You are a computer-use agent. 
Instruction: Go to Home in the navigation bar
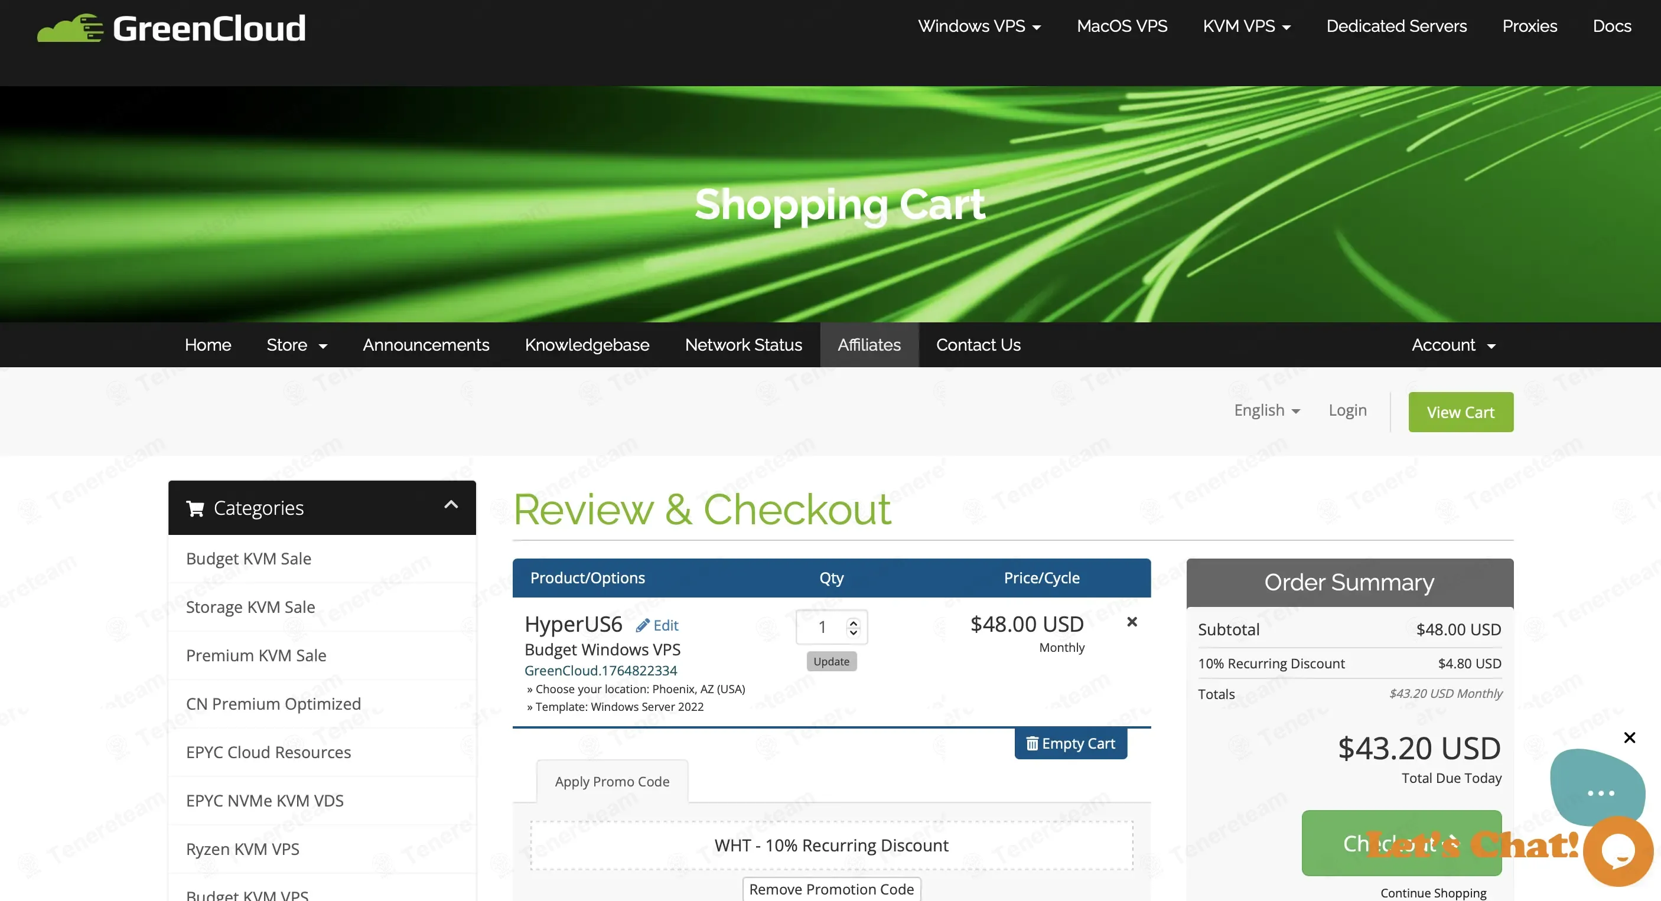208,345
